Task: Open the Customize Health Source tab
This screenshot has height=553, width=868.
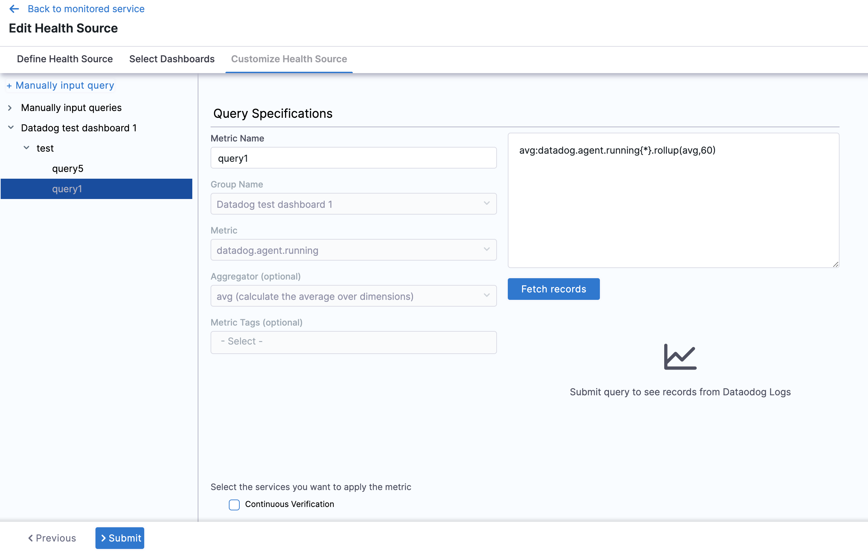Action: (x=289, y=59)
